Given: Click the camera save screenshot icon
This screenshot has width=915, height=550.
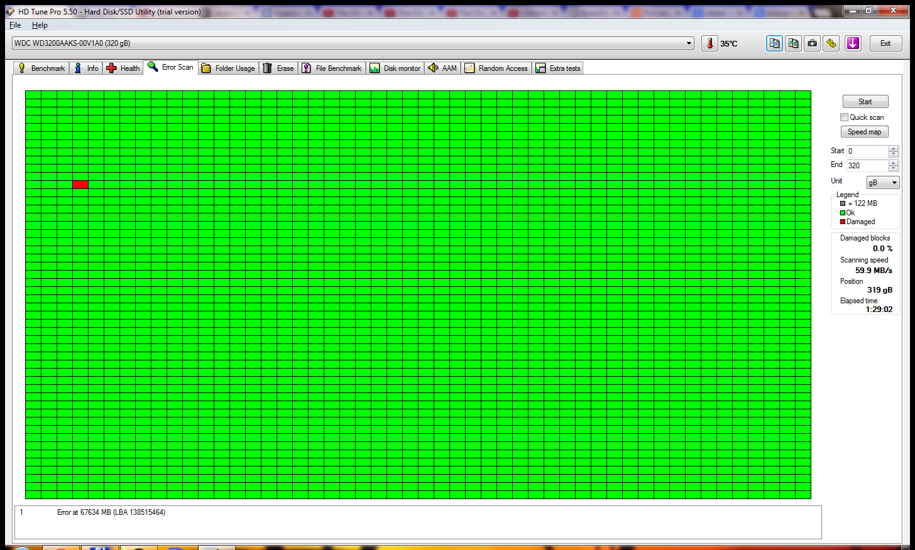Looking at the screenshot, I should click(812, 43).
